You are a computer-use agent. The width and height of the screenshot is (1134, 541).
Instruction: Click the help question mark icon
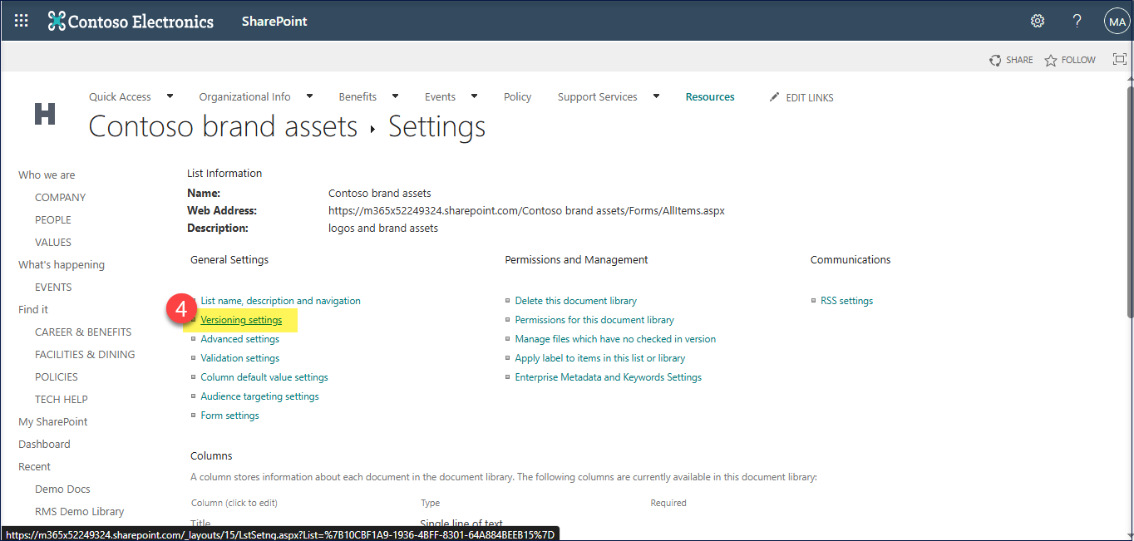1077,21
